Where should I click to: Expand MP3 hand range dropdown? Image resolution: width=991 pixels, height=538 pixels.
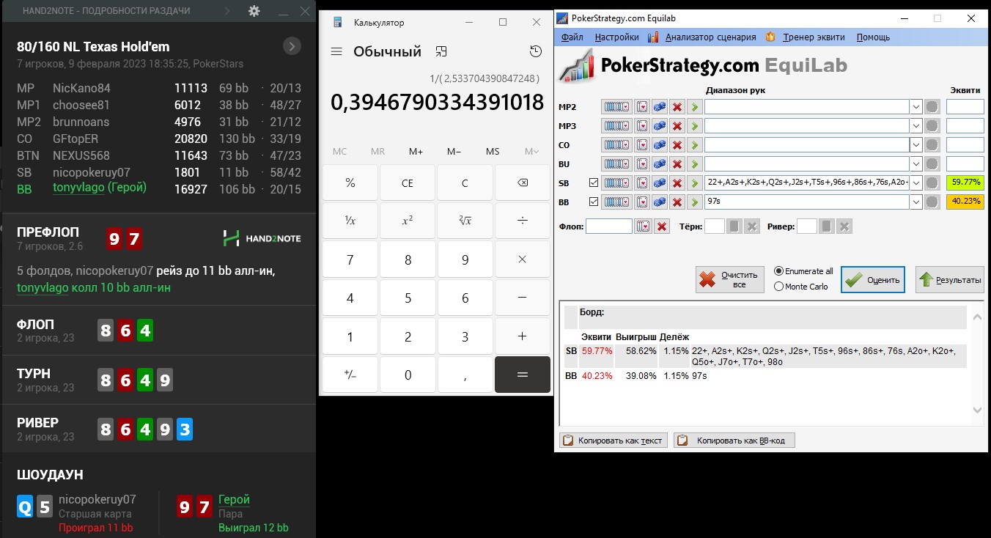point(916,126)
